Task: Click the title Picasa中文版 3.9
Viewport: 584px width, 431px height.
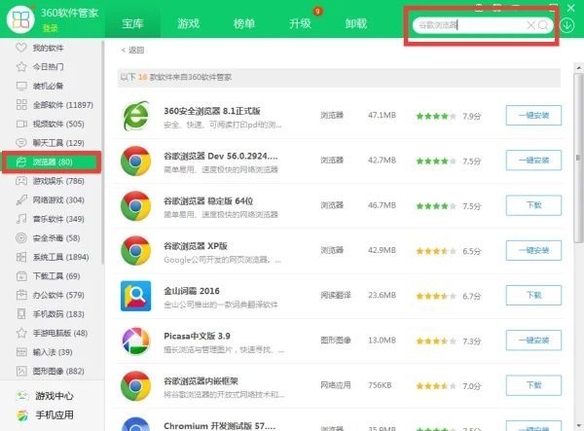Action: click(197, 336)
